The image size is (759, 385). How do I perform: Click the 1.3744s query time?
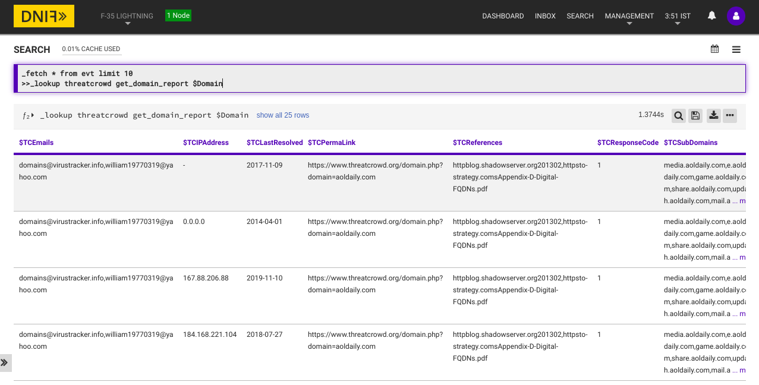(651, 115)
